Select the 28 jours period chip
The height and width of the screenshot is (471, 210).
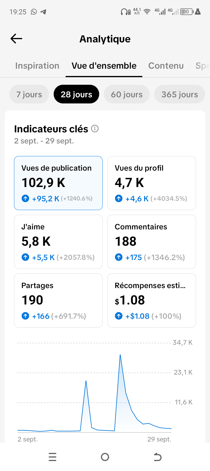click(x=76, y=94)
